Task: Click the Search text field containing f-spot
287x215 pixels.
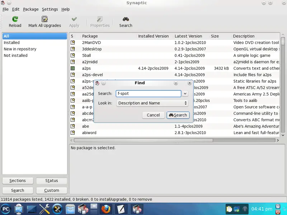Action: (149, 94)
